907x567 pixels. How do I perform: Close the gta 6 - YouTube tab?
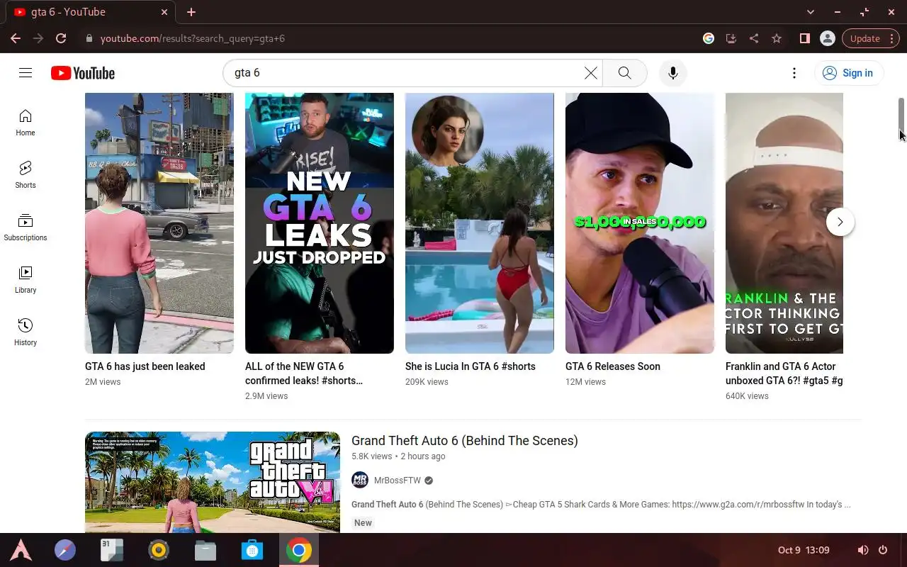(164, 12)
